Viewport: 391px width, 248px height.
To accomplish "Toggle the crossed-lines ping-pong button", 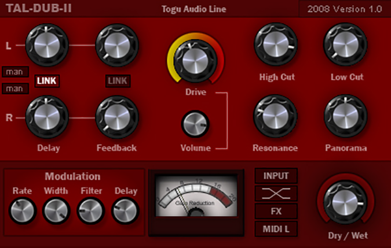I will coord(276,194).
